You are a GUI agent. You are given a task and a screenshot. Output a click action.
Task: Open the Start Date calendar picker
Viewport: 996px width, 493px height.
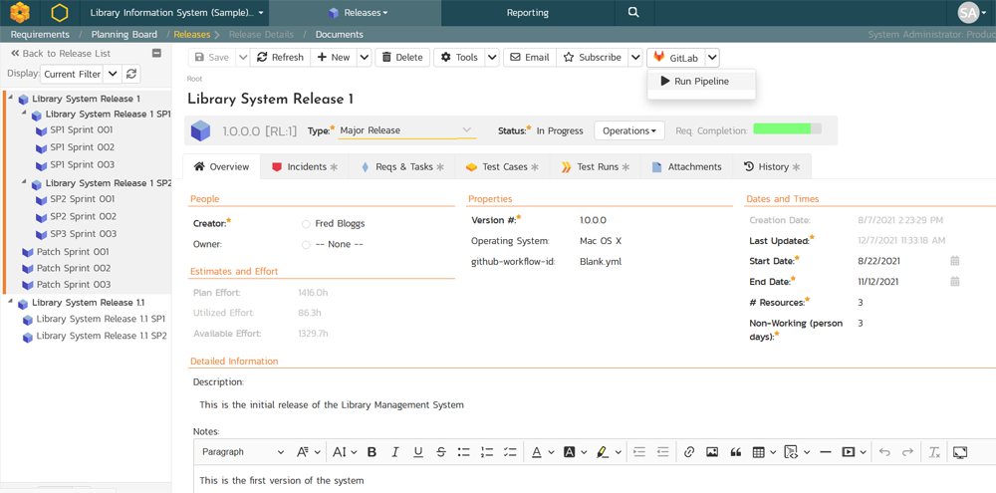[x=954, y=261]
